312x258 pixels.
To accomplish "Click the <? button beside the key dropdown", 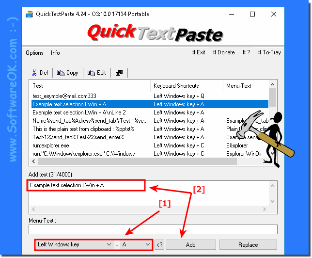I will [159, 244].
